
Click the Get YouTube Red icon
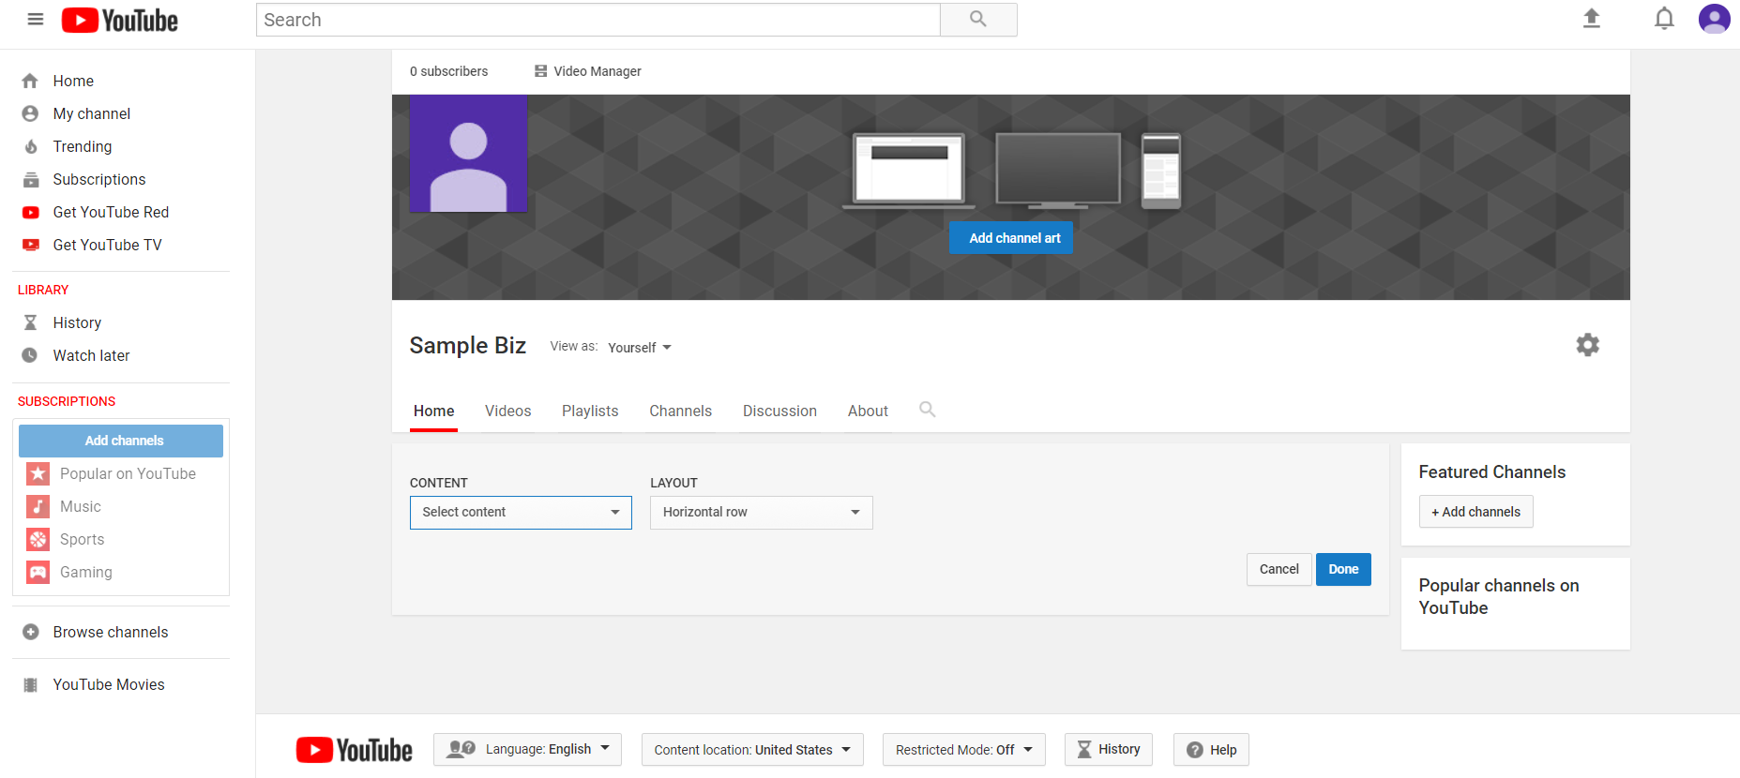click(x=31, y=212)
